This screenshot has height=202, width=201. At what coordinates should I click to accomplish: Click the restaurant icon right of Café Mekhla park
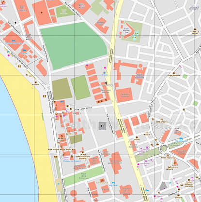[x=184, y=110]
